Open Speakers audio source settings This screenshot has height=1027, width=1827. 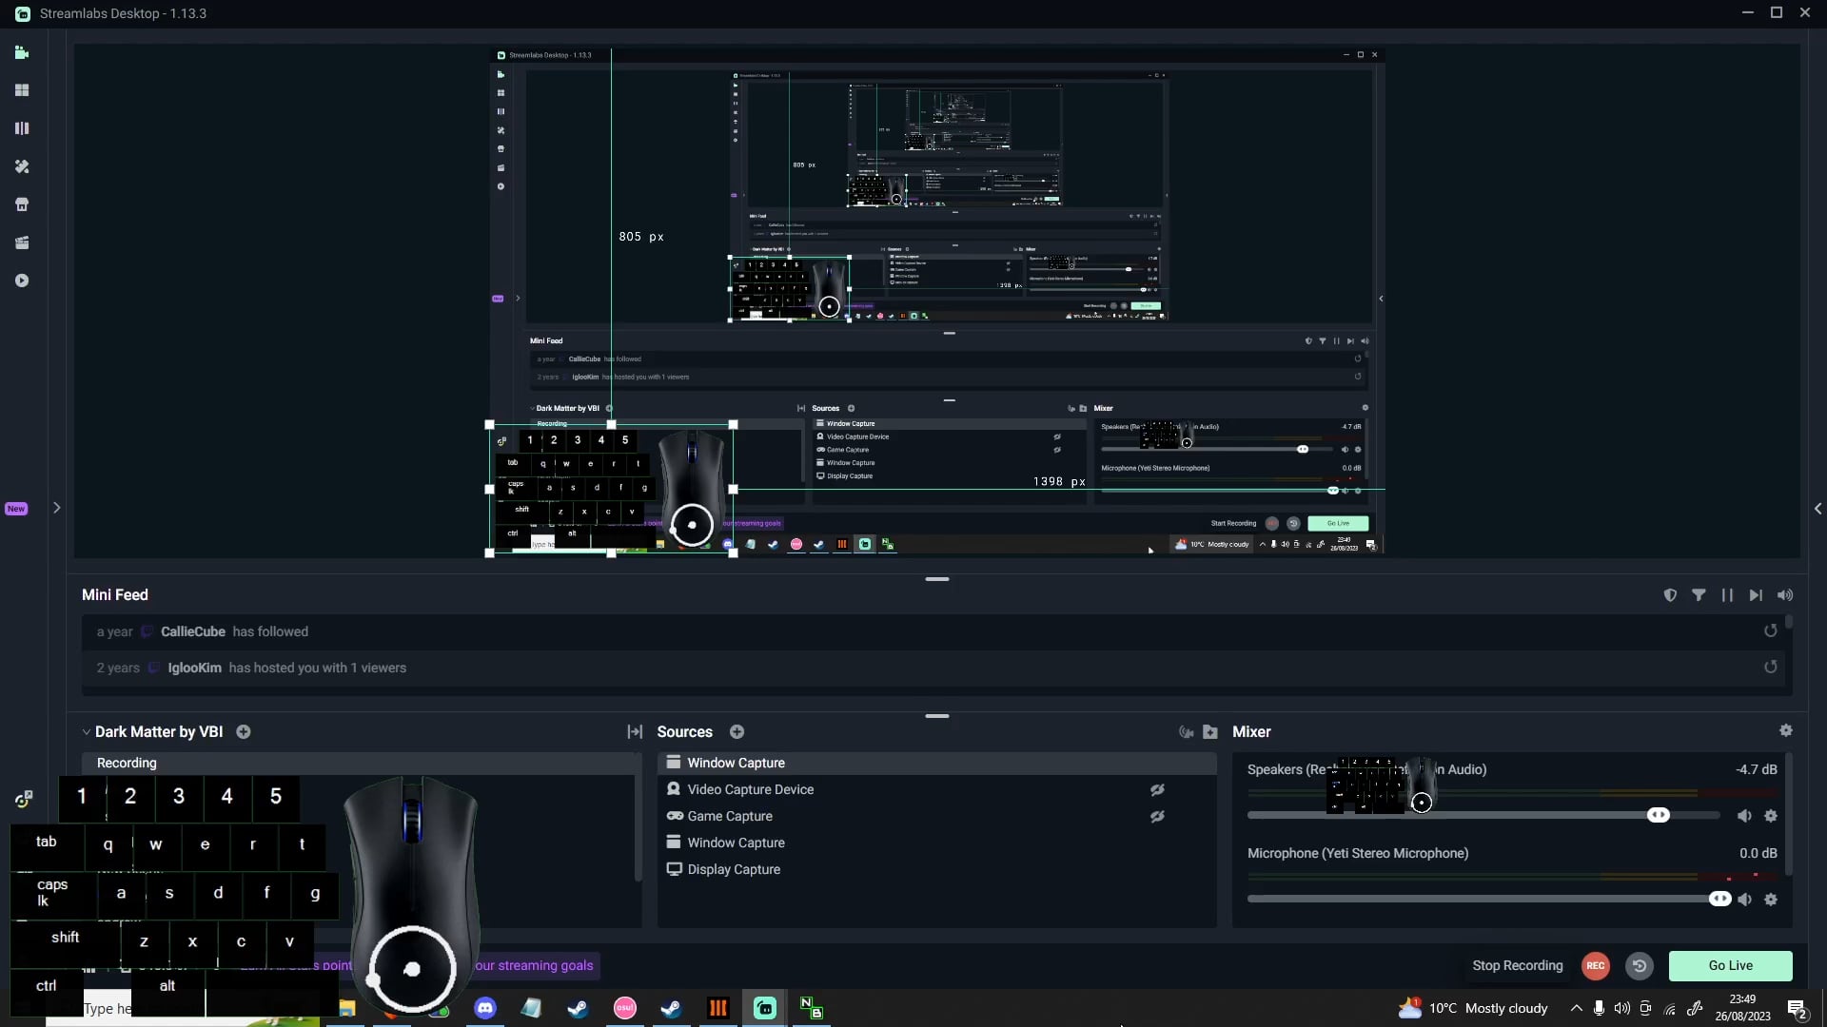[1771, 816]
